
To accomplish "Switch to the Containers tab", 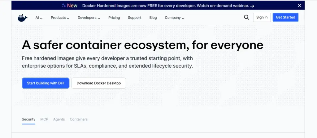I will (x=79, y=119).
